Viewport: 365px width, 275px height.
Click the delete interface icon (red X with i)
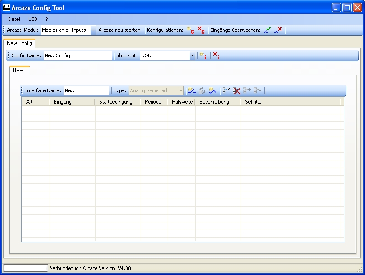click(216, 55)
